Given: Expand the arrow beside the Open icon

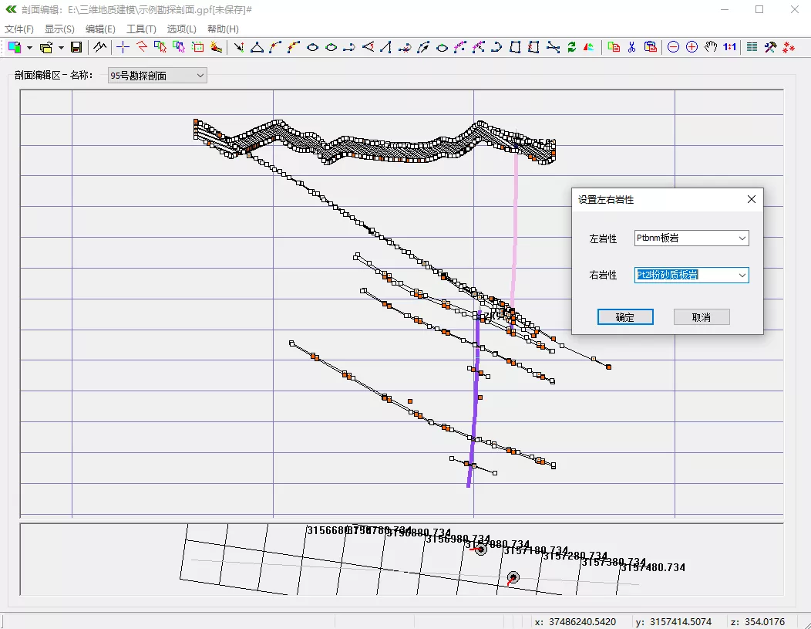Looking at the screenshot, I should (x=61, y=48).
